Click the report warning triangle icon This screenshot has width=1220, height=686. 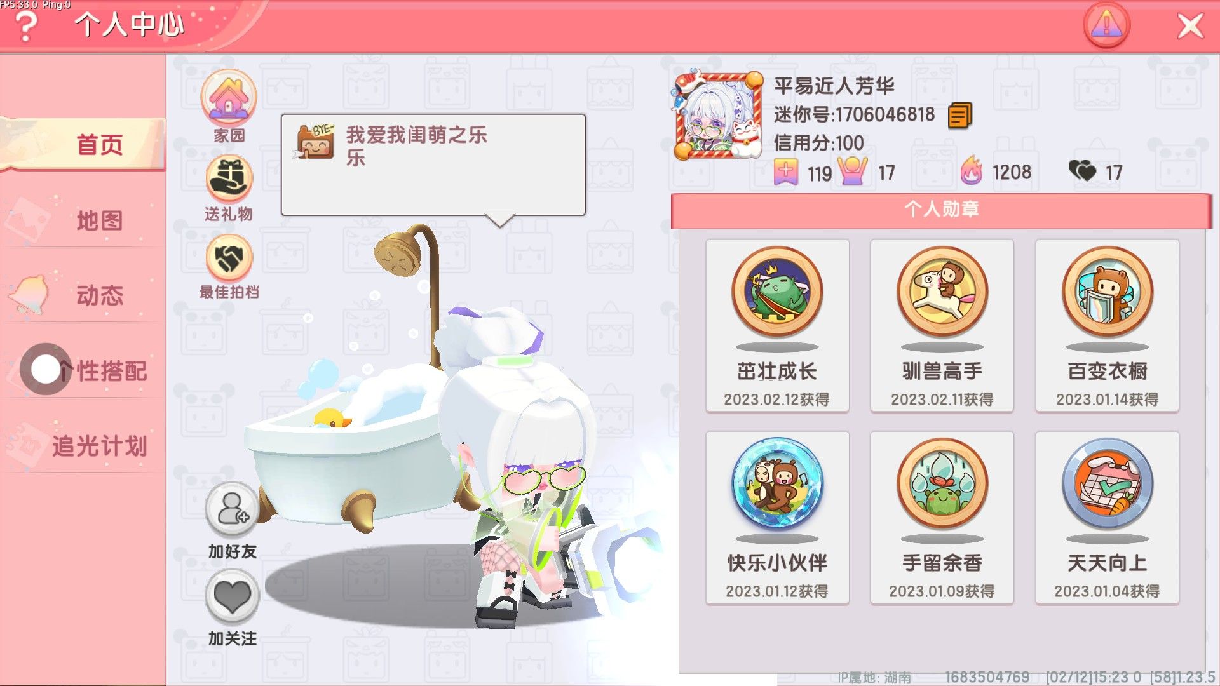tap(1106, 25)
